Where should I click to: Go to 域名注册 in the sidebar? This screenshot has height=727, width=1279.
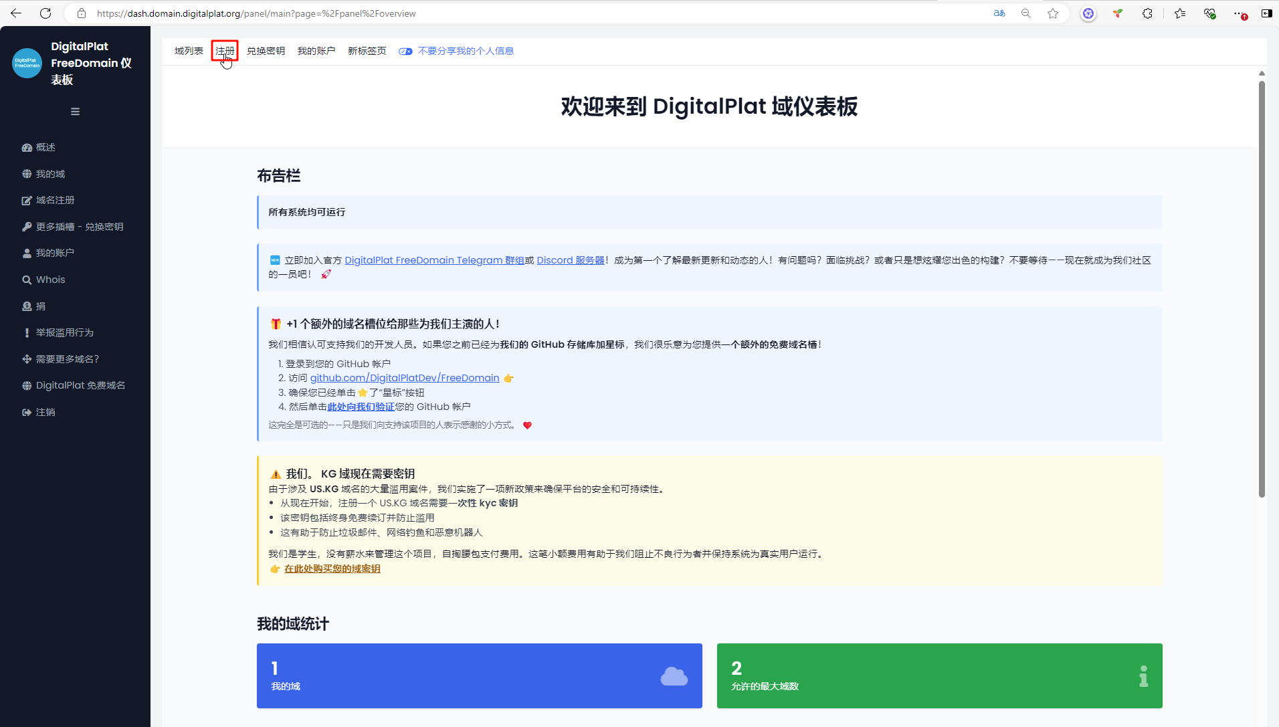pyautogui.click(x=54, y=200)
